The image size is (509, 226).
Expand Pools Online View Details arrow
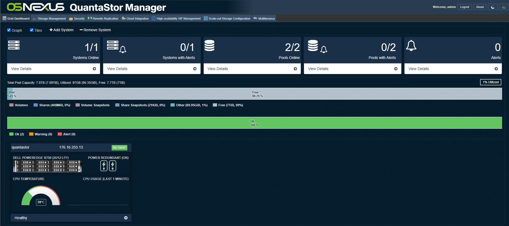295,69
